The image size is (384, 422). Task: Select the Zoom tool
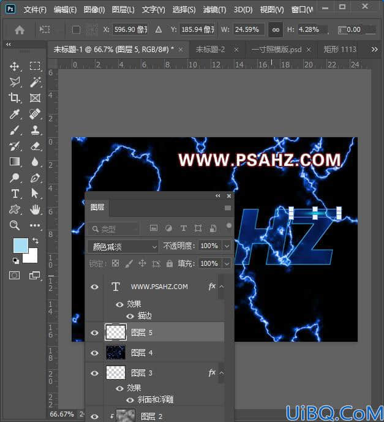(x=15, y=225)
